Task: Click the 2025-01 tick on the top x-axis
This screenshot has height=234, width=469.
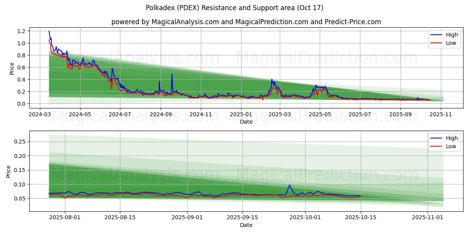Action: (x=241, y=114)
